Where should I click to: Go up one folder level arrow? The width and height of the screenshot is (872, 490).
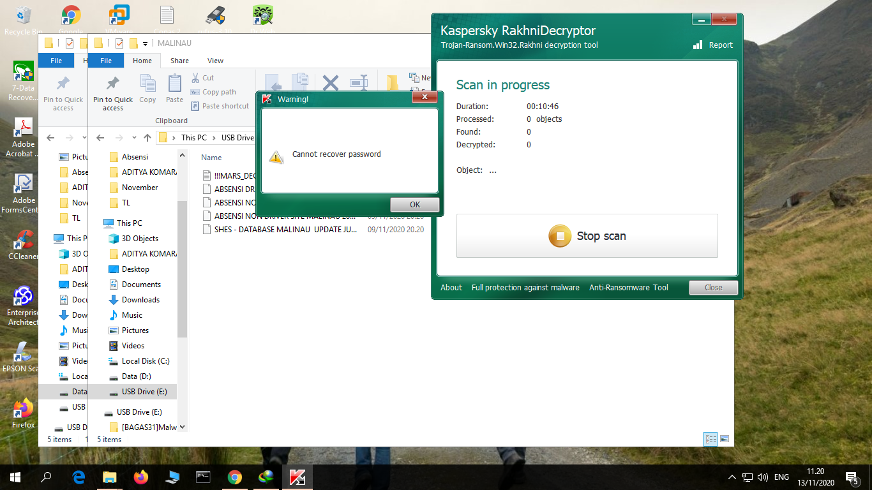[x=147, y=138]
